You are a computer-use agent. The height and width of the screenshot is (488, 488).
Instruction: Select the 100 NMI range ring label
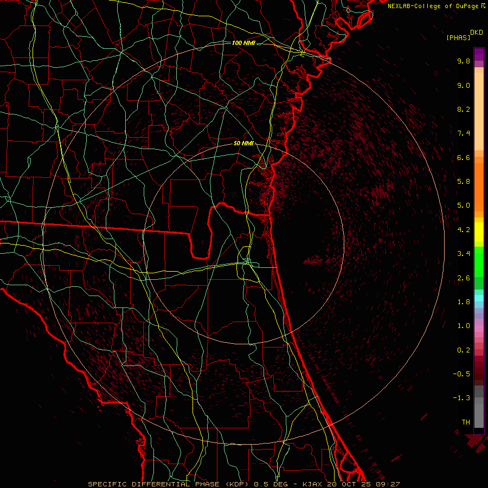243,43
